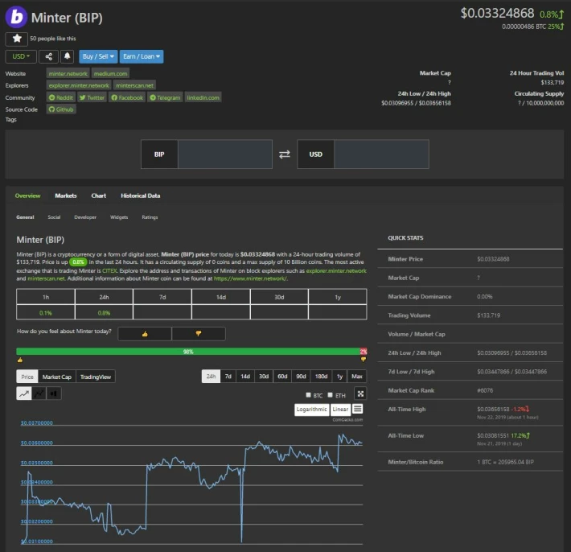This screenshot has width=571, height=552.
Task: Open the USD currency dropdown
Action: pos(21,56)
